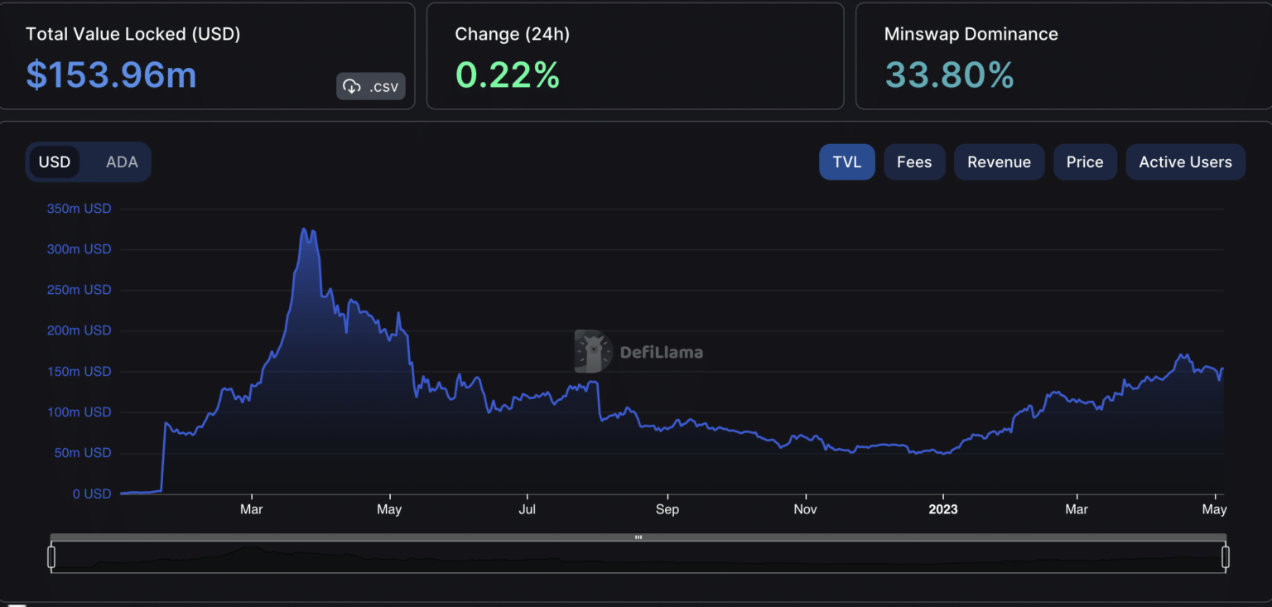This screenshot has height=607, width=1272.
Task: Switch chart currency to ADA
Action: click(x=122, y=162)
